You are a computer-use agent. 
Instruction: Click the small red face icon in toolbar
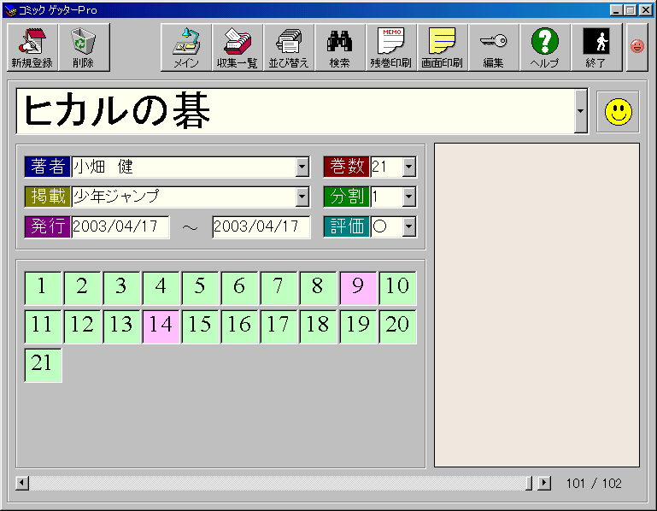point(636,46)
